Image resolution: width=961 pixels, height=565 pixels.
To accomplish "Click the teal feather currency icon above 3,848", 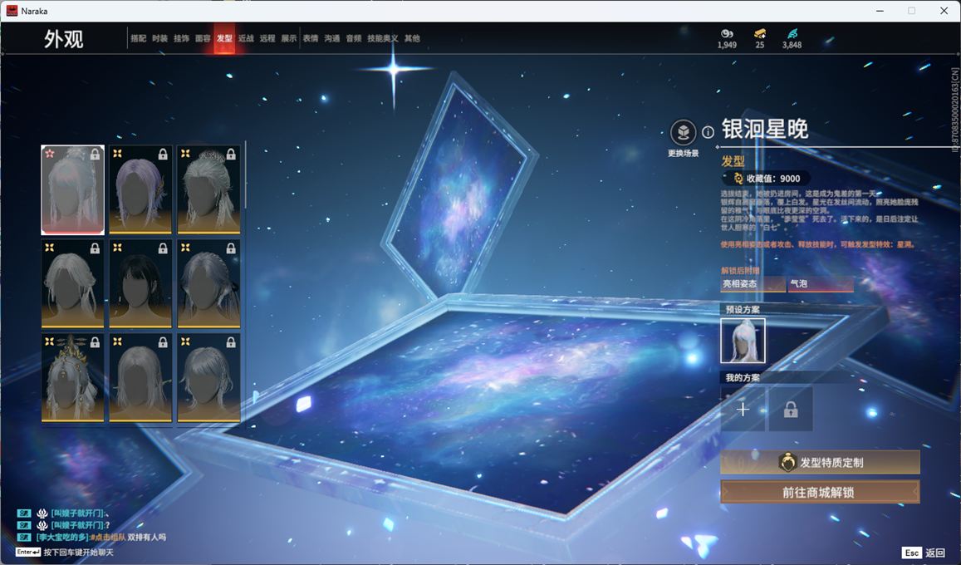I will click(x=792, y=34).
